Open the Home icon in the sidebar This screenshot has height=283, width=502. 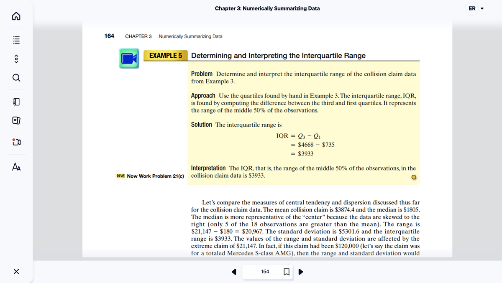16,15
